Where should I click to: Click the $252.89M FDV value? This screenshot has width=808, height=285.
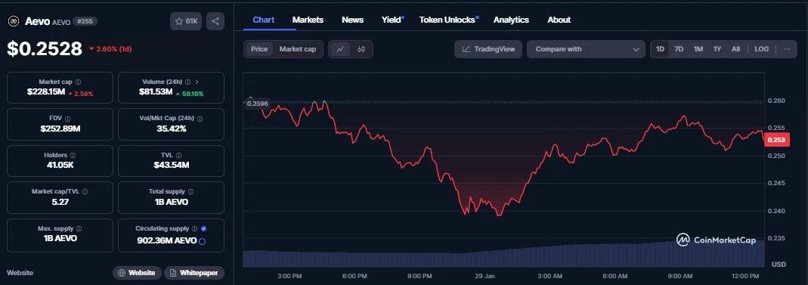[60, 129]
